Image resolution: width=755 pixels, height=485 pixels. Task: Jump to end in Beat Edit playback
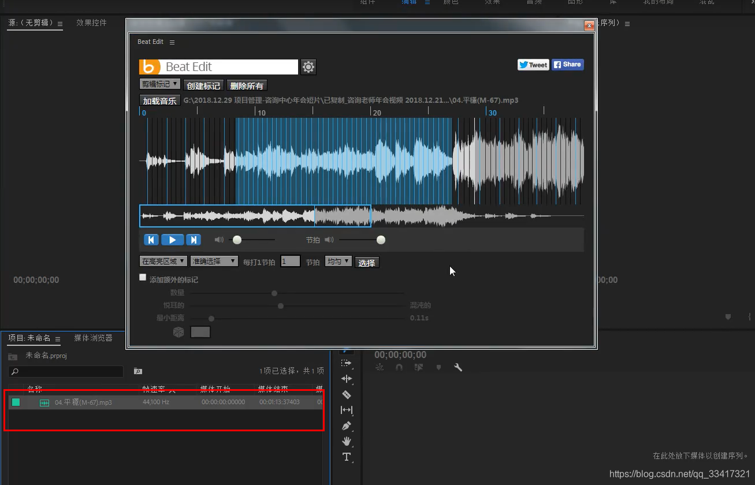point(194,240)
